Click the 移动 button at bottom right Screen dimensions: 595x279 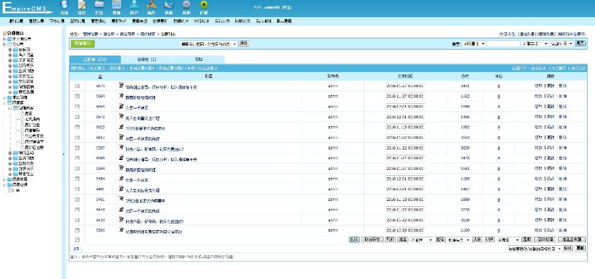tap(568, 248)
